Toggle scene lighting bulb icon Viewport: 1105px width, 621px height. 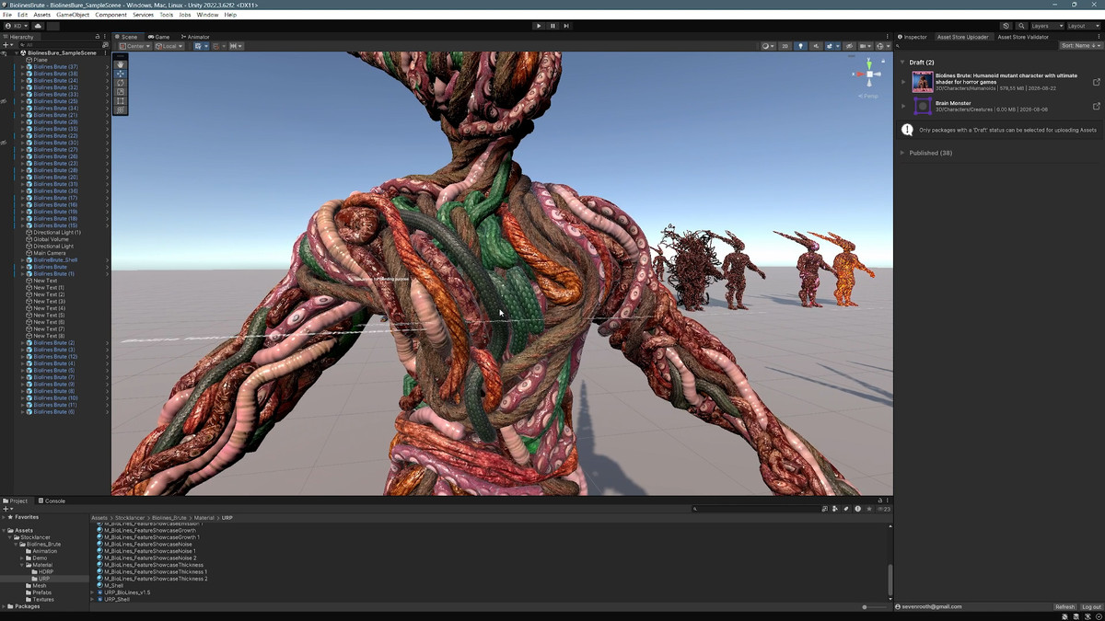pos(800,46)
